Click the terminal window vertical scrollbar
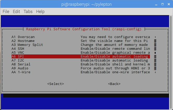This screenshot has width=173, height=110. 171,62
